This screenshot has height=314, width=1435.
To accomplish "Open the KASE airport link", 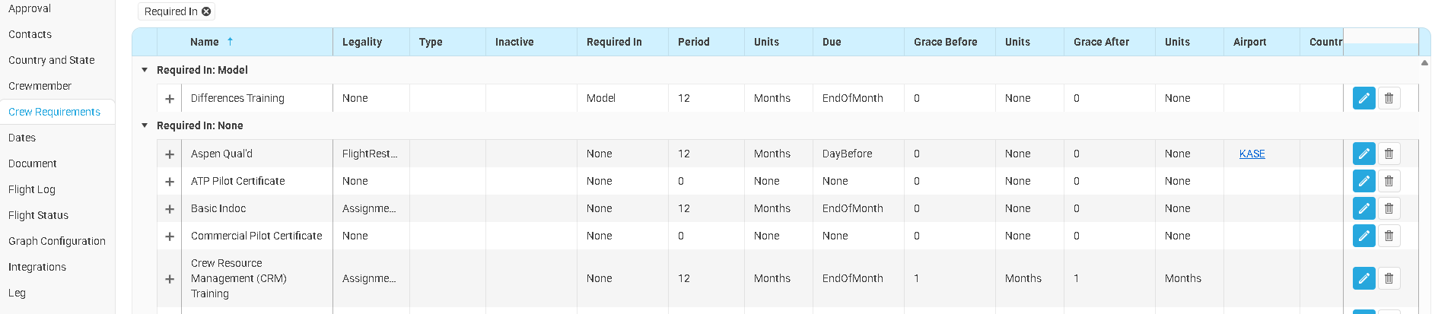I will (x=1252, y=154).
